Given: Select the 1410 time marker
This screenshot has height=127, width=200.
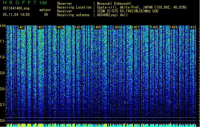Looking at the screenshot, I should pyautogui.click(x=192, y=27).
